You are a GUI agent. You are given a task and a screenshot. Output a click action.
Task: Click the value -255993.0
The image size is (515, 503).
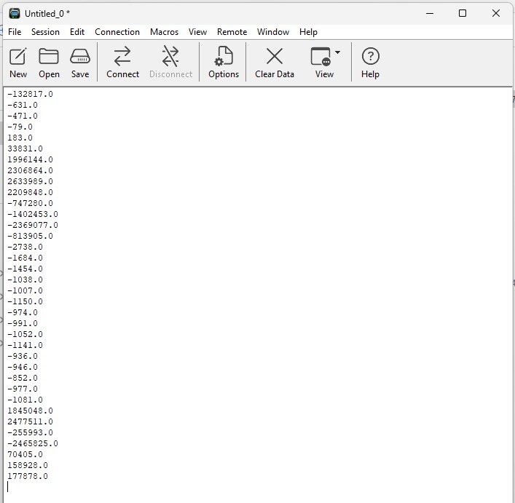point(30,433)
